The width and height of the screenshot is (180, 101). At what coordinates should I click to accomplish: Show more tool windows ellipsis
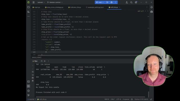[28, 16]
